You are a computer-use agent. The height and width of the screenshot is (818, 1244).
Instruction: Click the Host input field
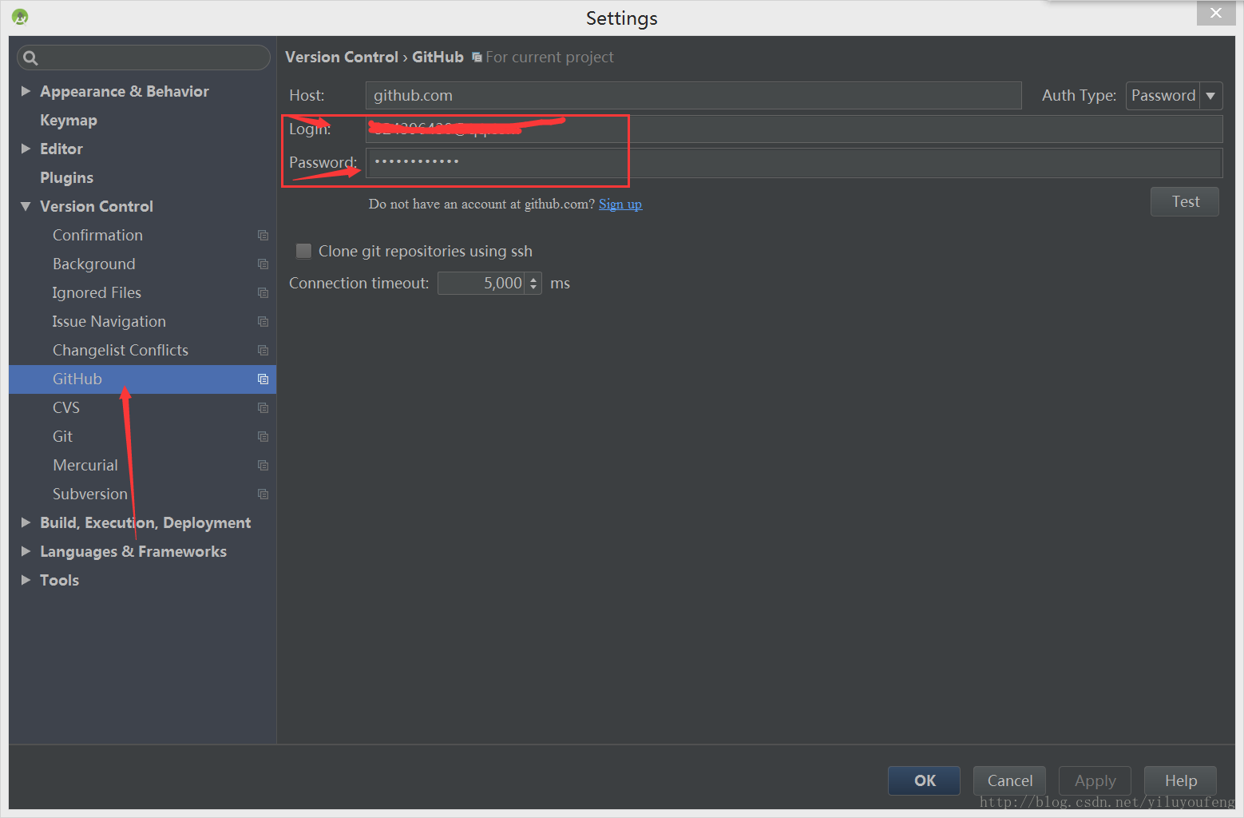[694, 95]
